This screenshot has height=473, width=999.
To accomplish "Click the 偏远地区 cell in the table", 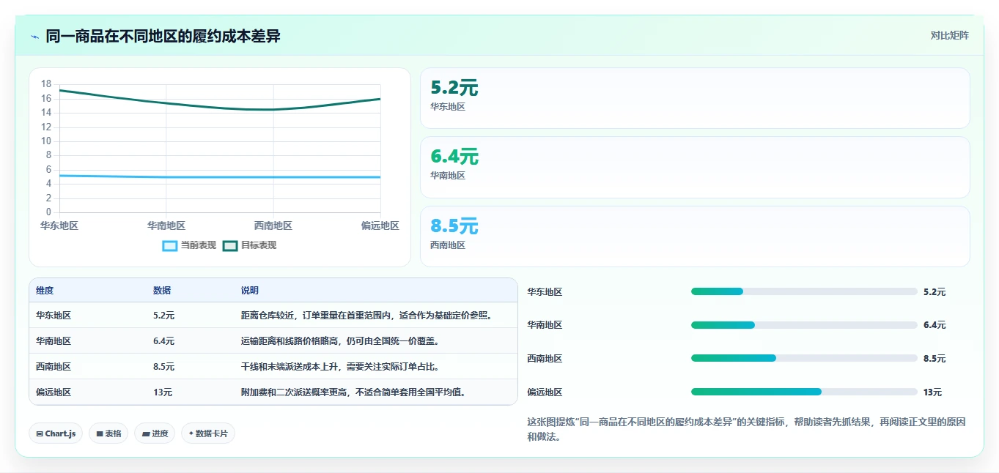I will tap(54, 392).
